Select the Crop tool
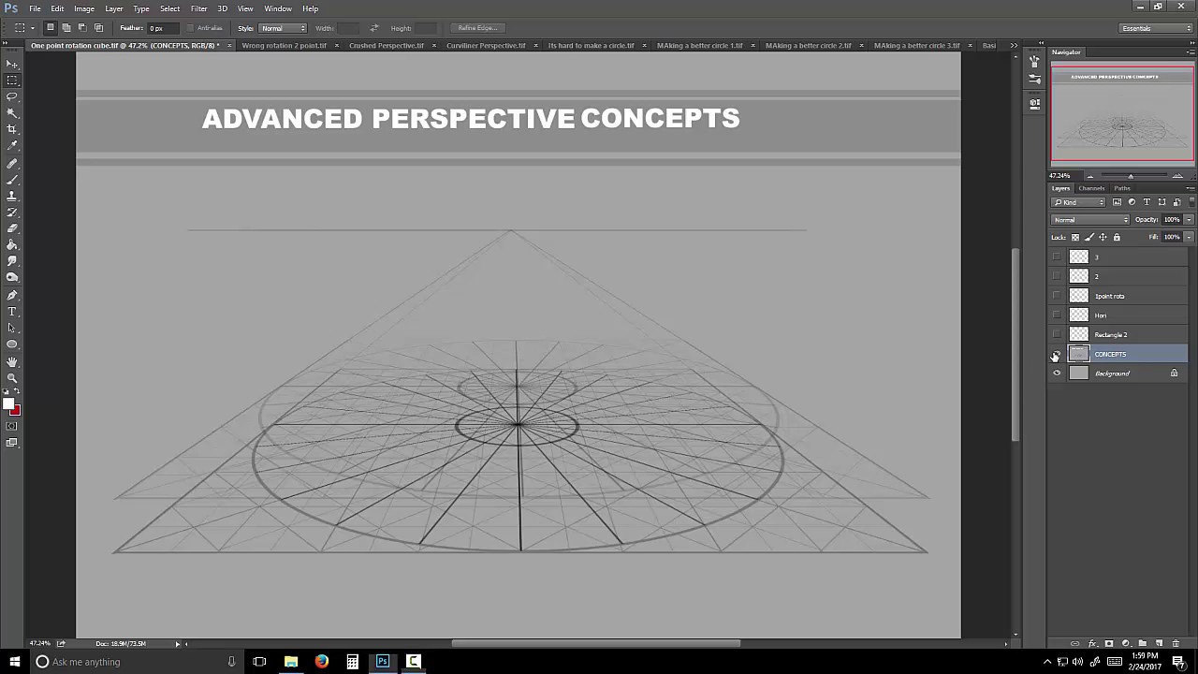1198x674 pixels. pyautogui.click(x=12, y=129)
